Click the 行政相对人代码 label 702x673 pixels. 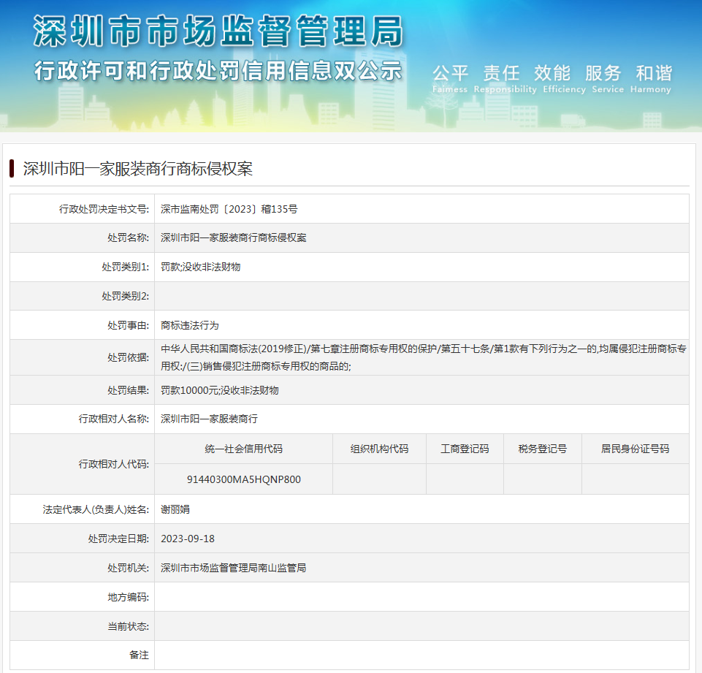tap(114, 464)
